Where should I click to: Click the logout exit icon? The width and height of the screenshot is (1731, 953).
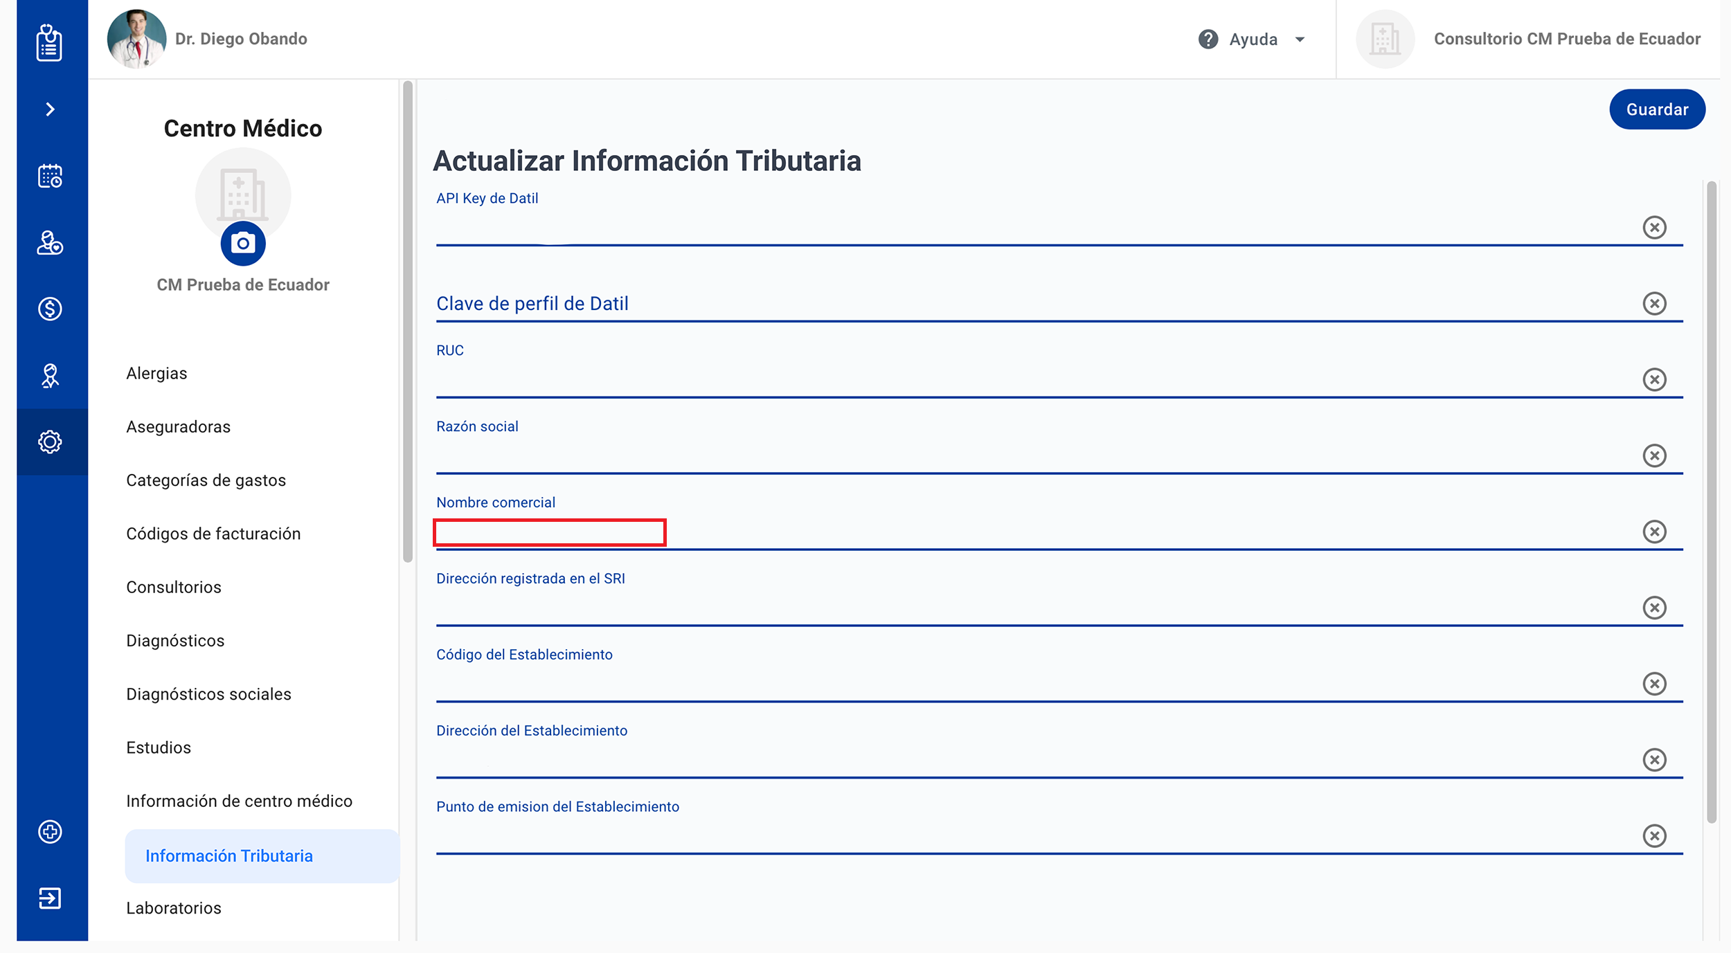coord(49,898)
